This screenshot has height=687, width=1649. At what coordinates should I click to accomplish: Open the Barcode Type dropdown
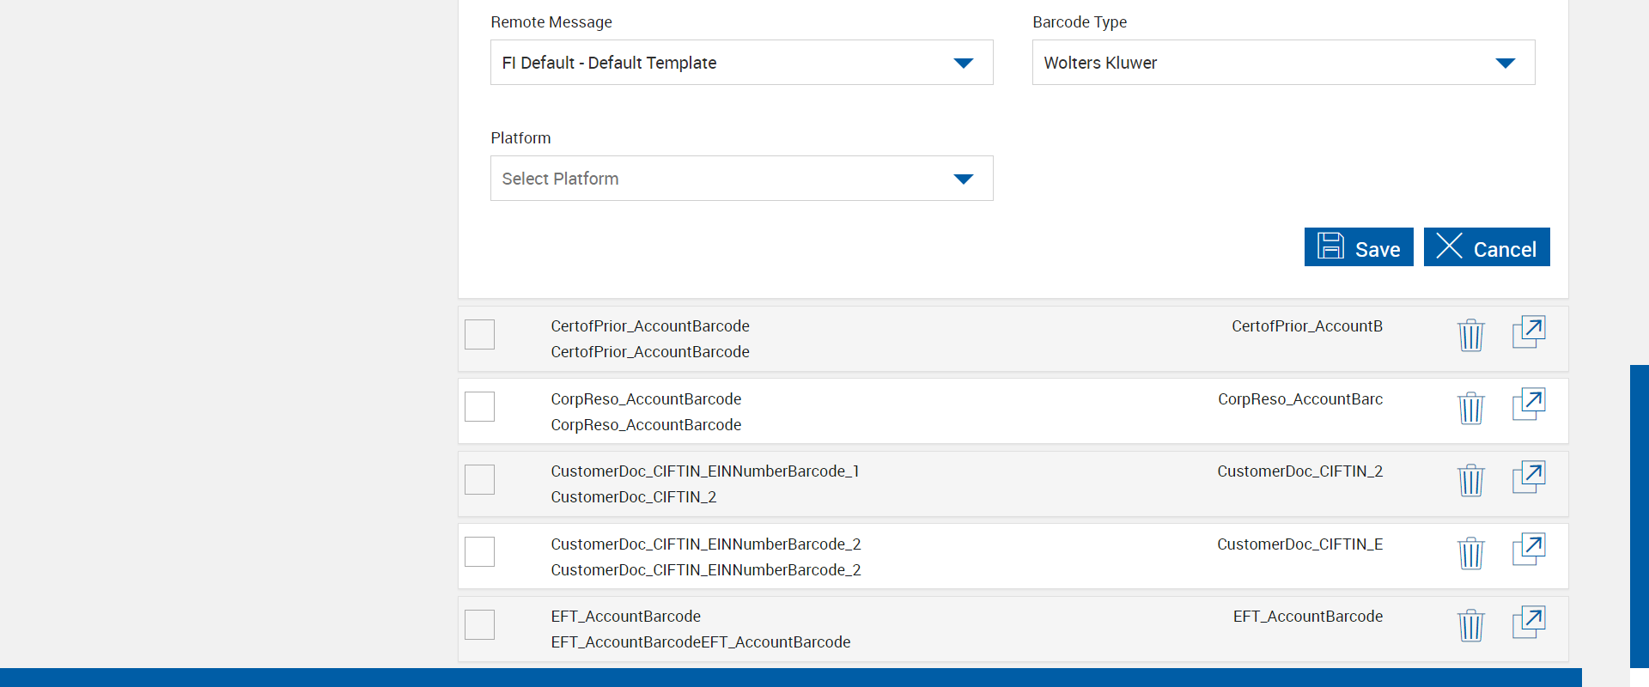click(1283, 63)
